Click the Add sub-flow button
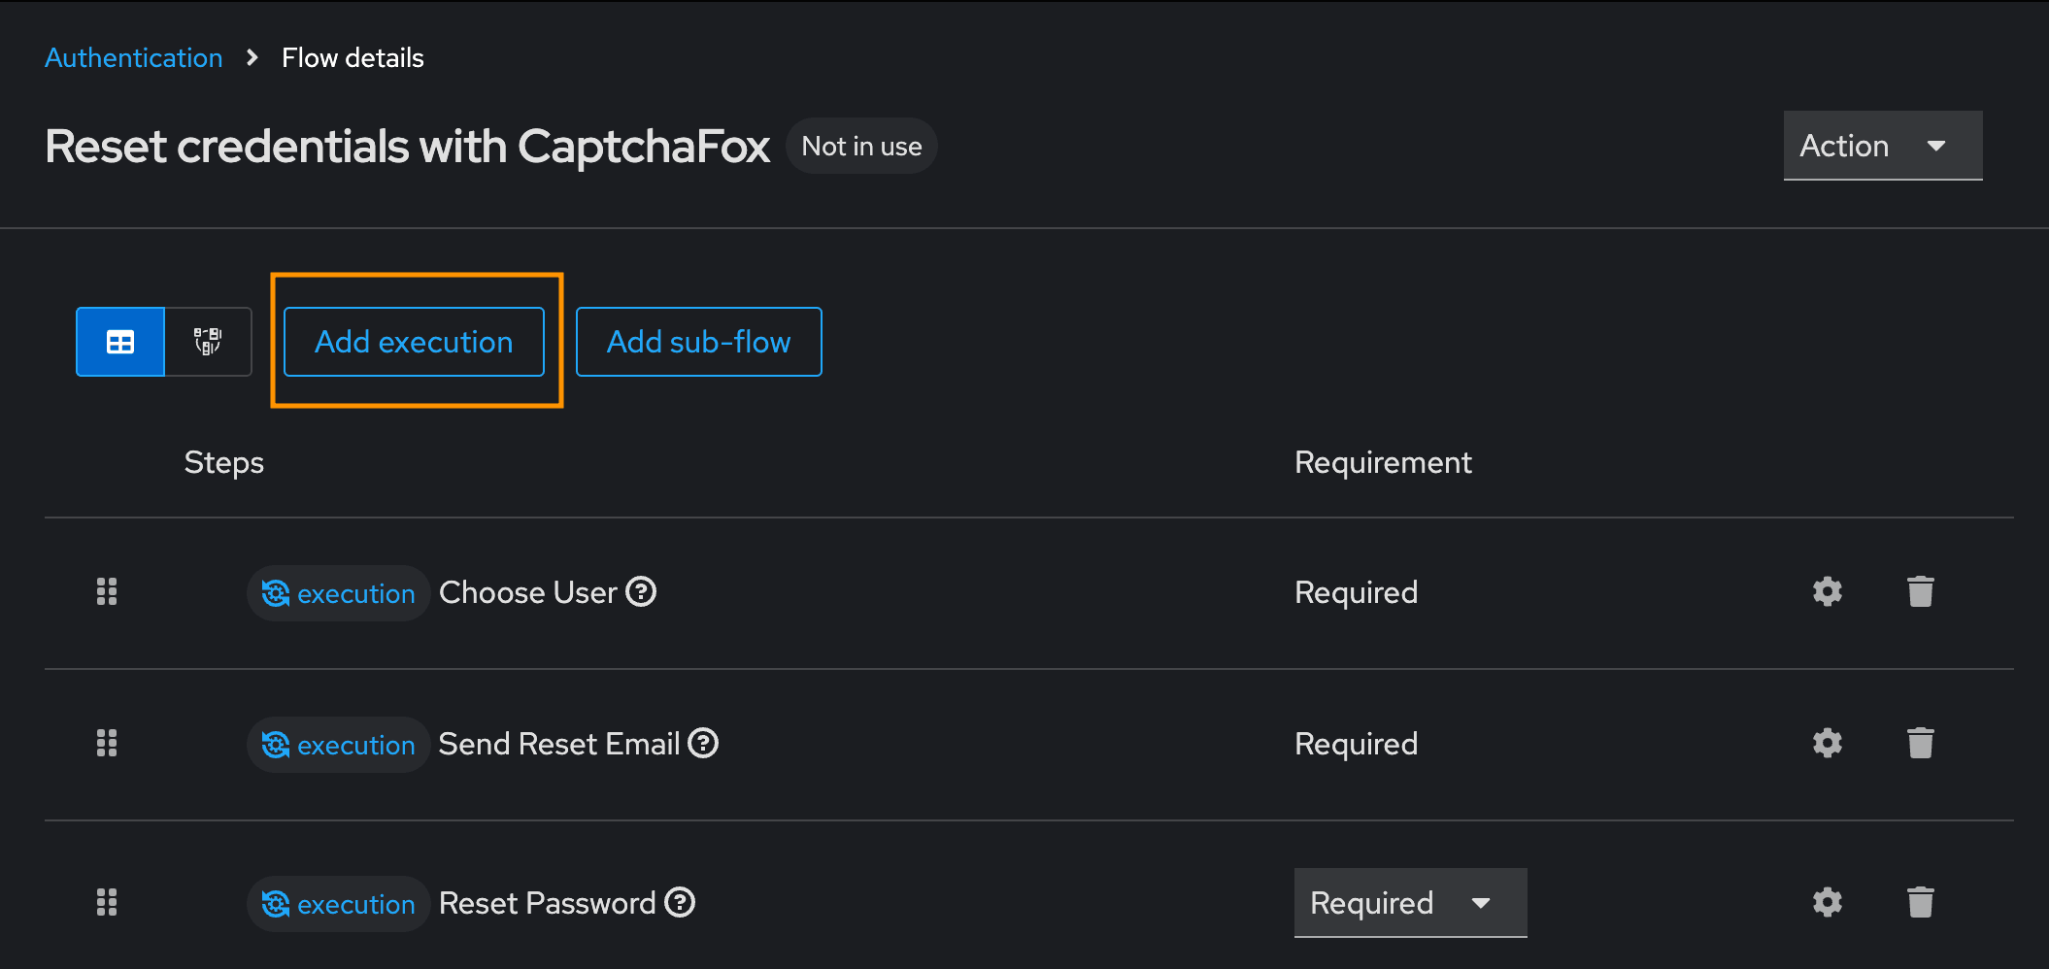 coord(699,342)
